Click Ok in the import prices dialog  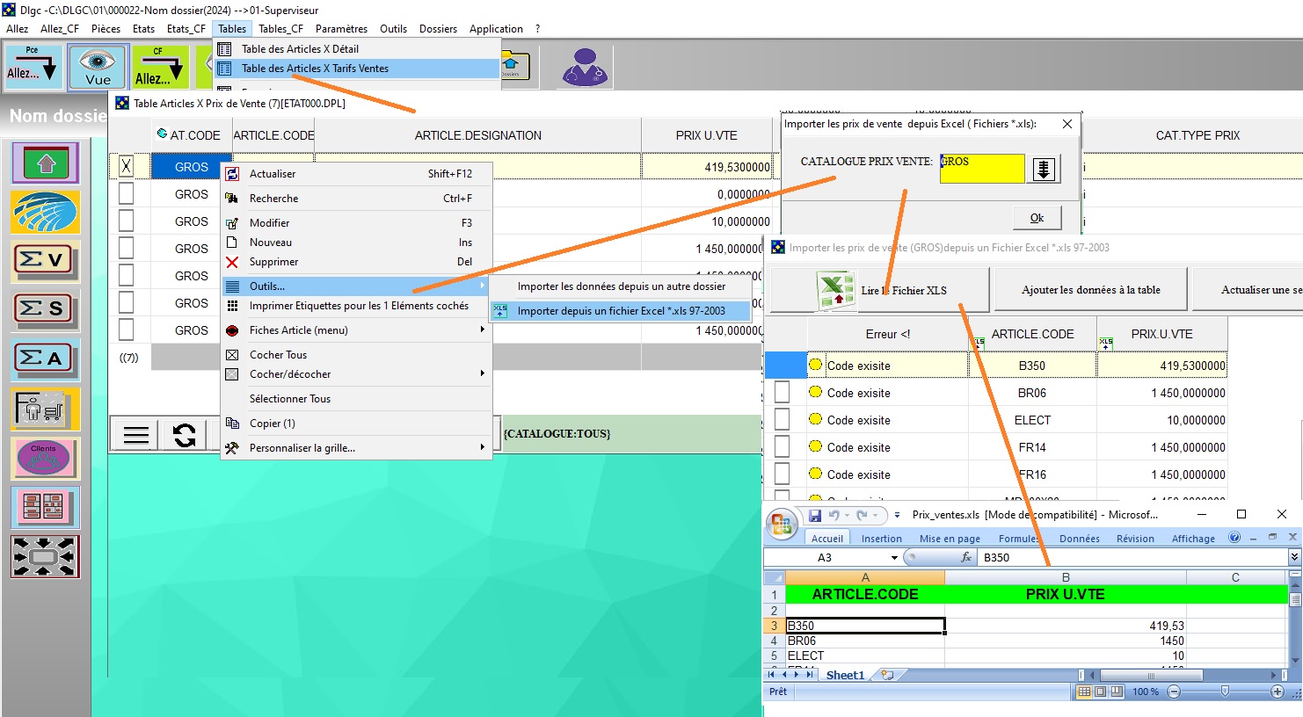pos(1037,217)
